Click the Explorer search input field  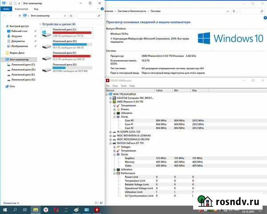click(x=89, y=16)
